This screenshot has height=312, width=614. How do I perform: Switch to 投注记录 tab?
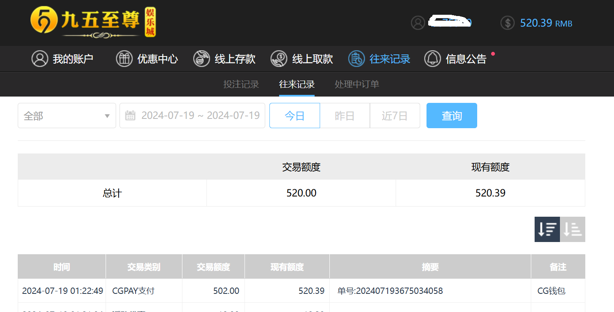pos(241,84)
